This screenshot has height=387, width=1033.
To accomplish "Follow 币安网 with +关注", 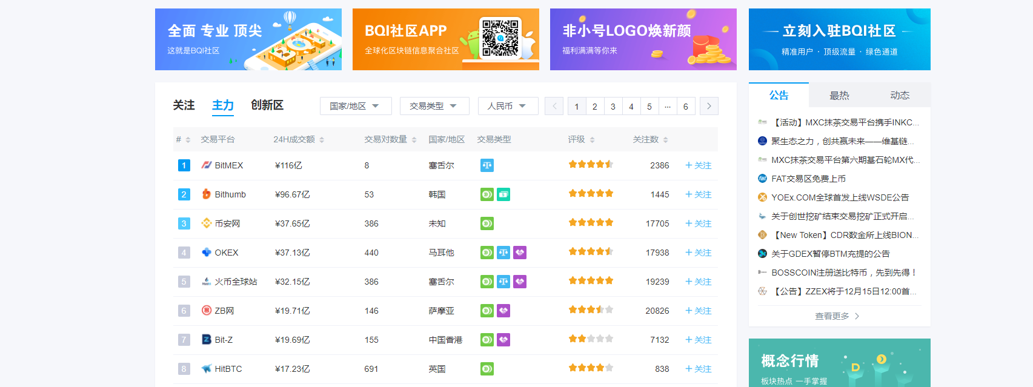I will pyautogui.click(x=698, y=223).
